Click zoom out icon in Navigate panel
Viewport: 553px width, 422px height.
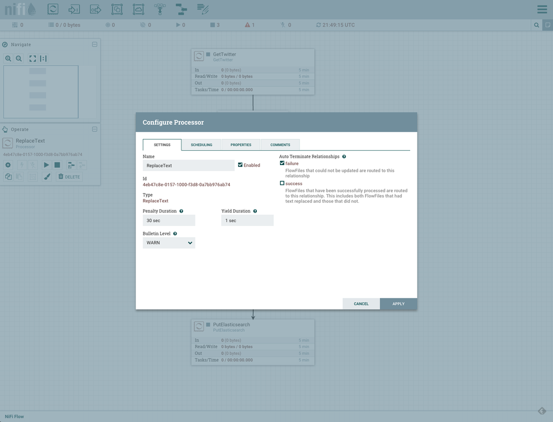click(19, 59)
